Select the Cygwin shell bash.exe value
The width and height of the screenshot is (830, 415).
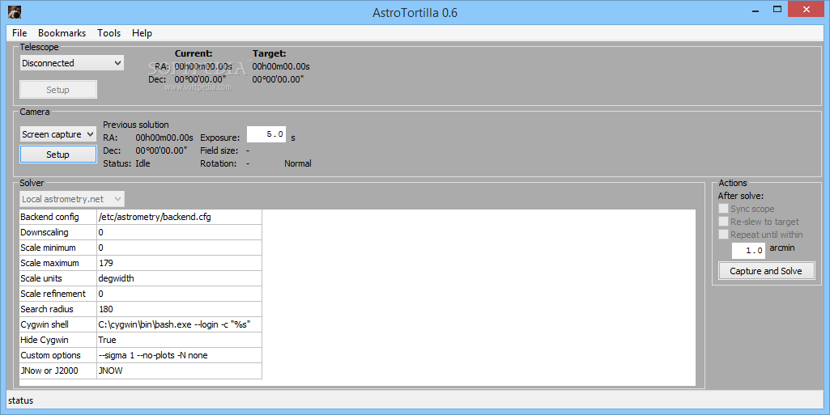tap(180, 324)
